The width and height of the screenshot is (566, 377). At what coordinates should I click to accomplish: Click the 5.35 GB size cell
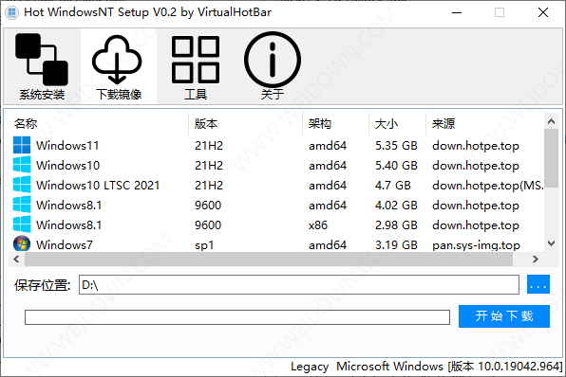tap(396, 146)
